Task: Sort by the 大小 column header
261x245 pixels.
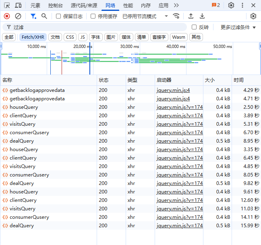Action: [x=217, y=80]
